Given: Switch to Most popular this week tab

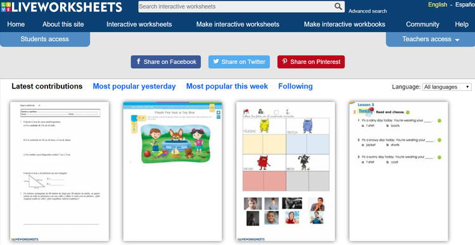Looking at the screenshot, I should click(227, 87).
